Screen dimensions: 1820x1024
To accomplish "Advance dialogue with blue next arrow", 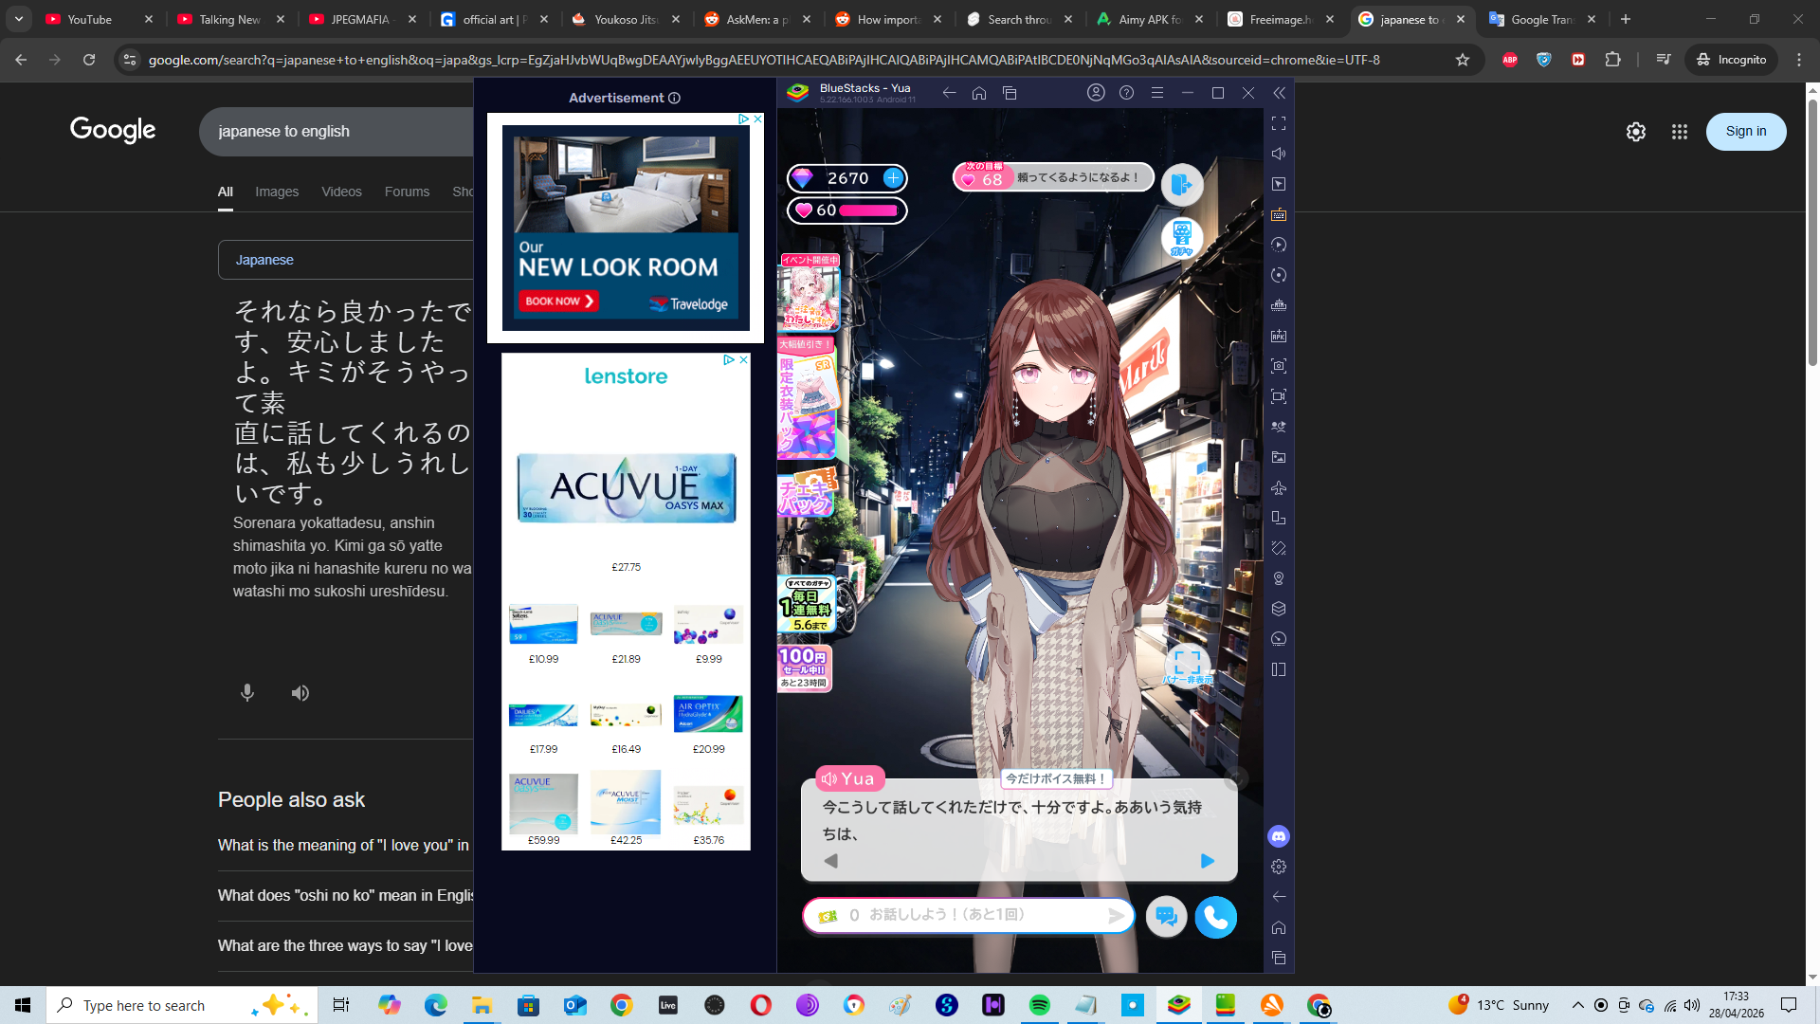I will 1207,861.
